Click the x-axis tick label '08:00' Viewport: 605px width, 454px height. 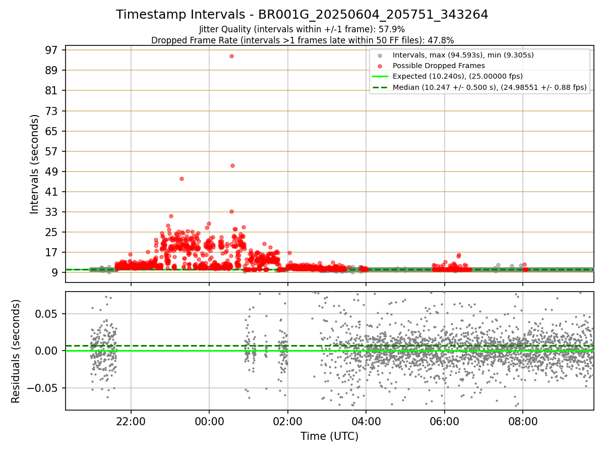(x=523, y=422)
